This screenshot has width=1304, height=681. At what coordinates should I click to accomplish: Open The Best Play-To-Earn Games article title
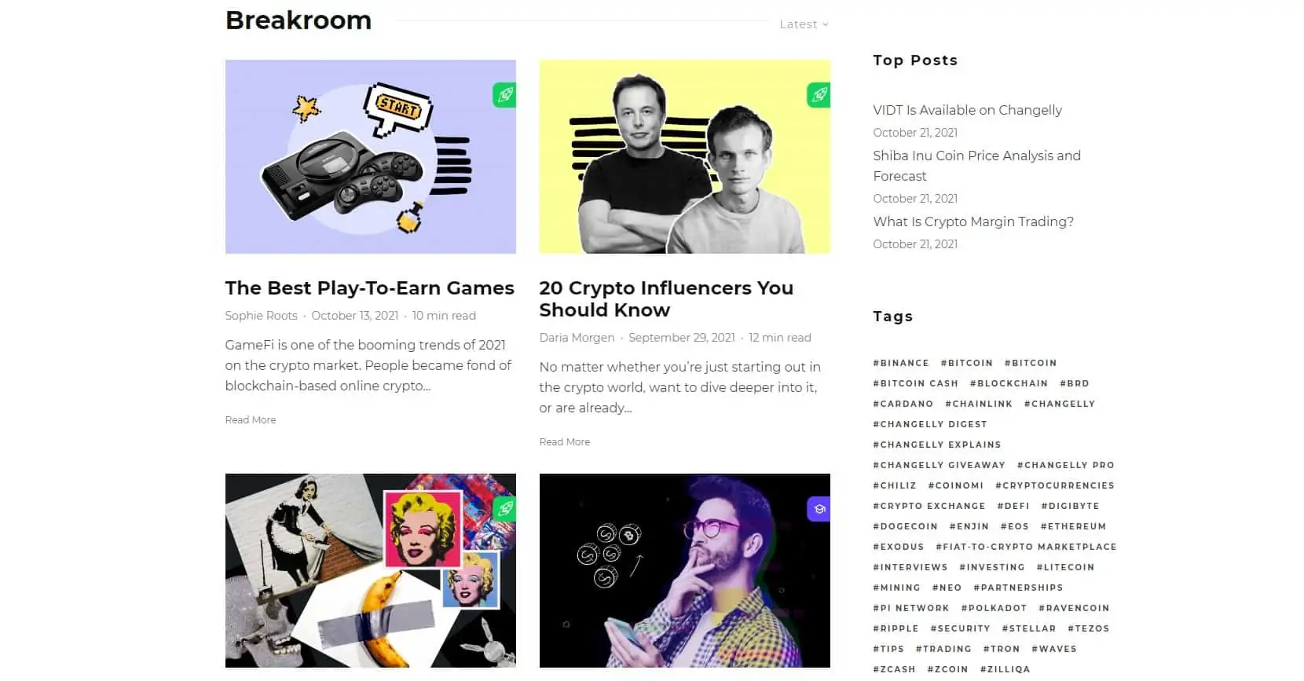tap(369, 288)
